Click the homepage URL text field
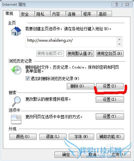 pyautogui.click(x=71, y=42)
